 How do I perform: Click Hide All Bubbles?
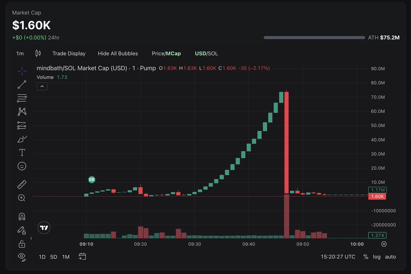[118, 53]
